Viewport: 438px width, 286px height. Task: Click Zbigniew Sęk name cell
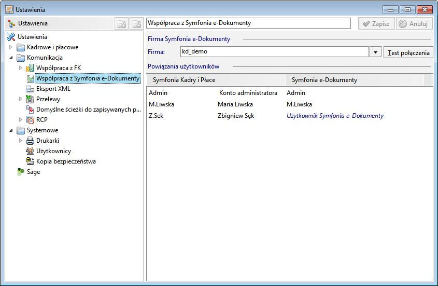236,116
